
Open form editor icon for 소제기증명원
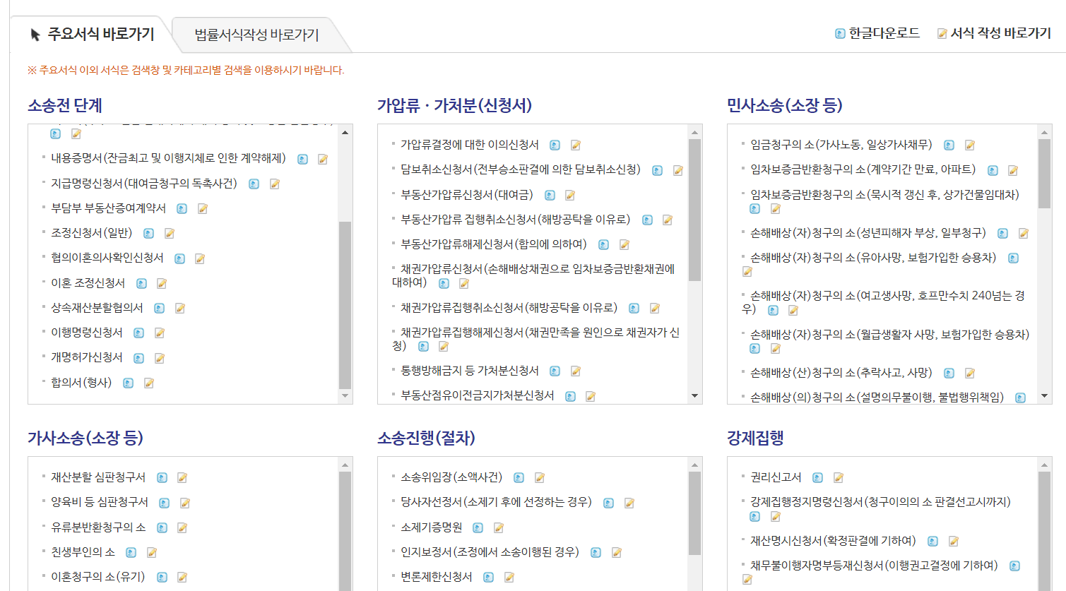pos(498,527)
